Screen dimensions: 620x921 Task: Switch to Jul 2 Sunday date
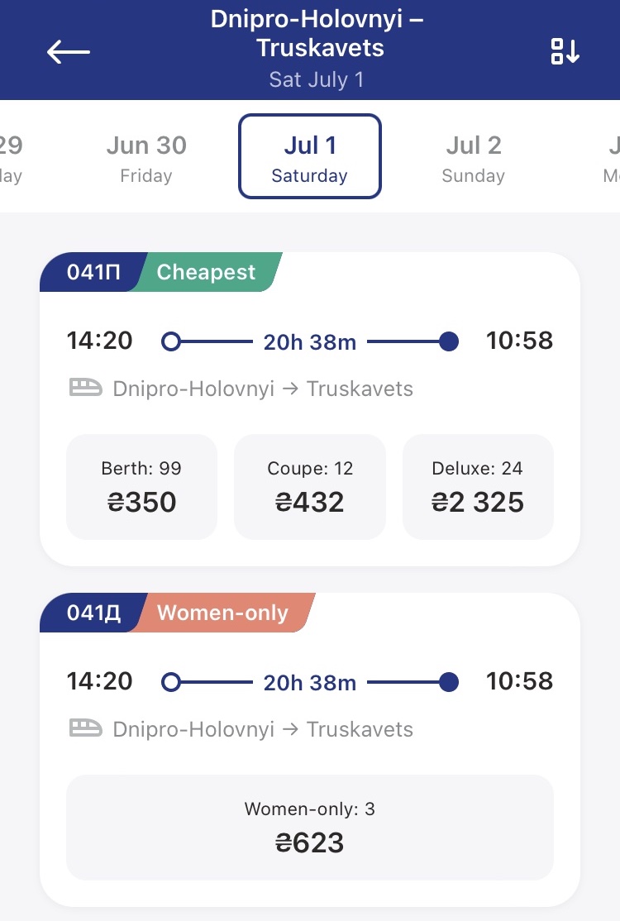[x=474, y=157]
